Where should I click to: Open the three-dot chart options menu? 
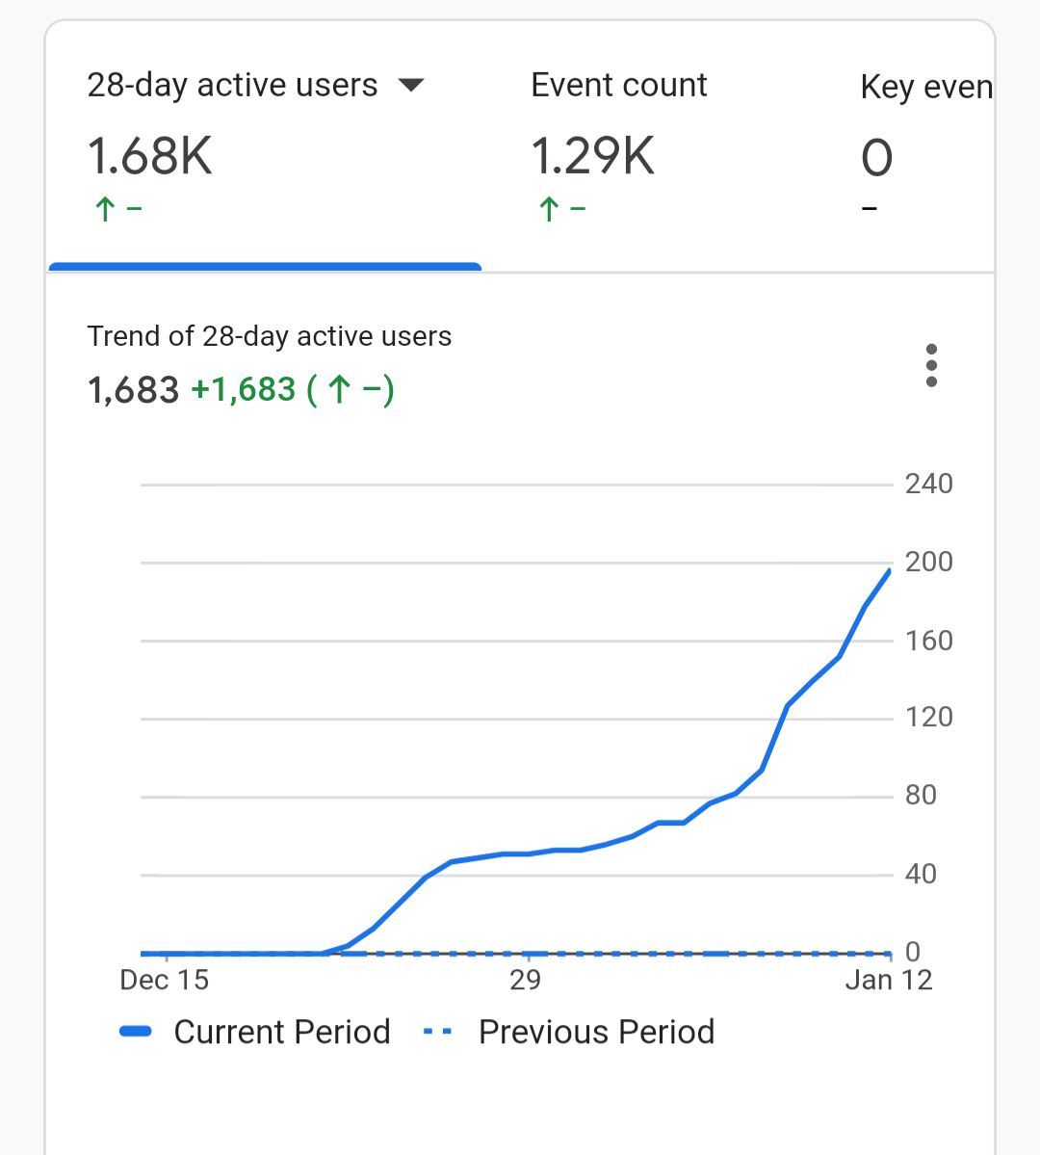pyautogui.click(x=931, y=365)
